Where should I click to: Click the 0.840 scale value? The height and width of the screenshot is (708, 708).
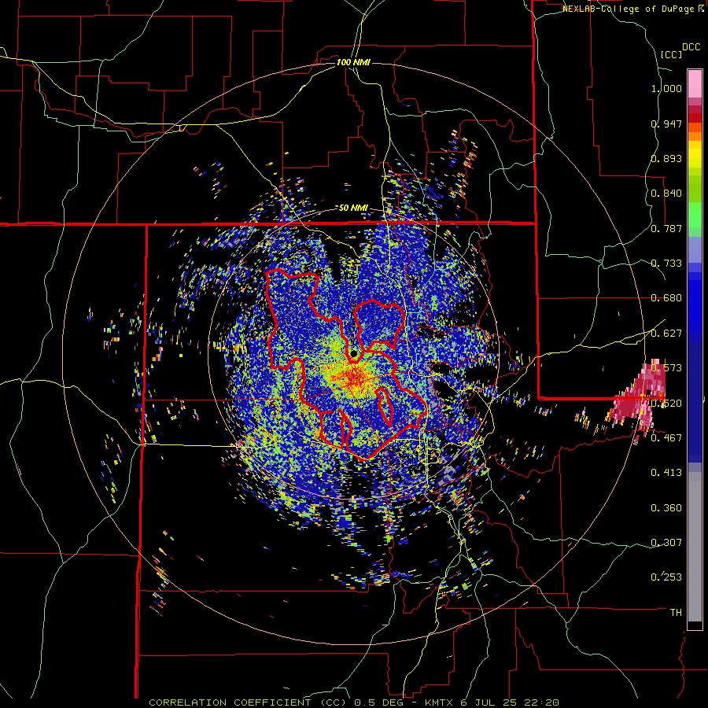point(666,194)
